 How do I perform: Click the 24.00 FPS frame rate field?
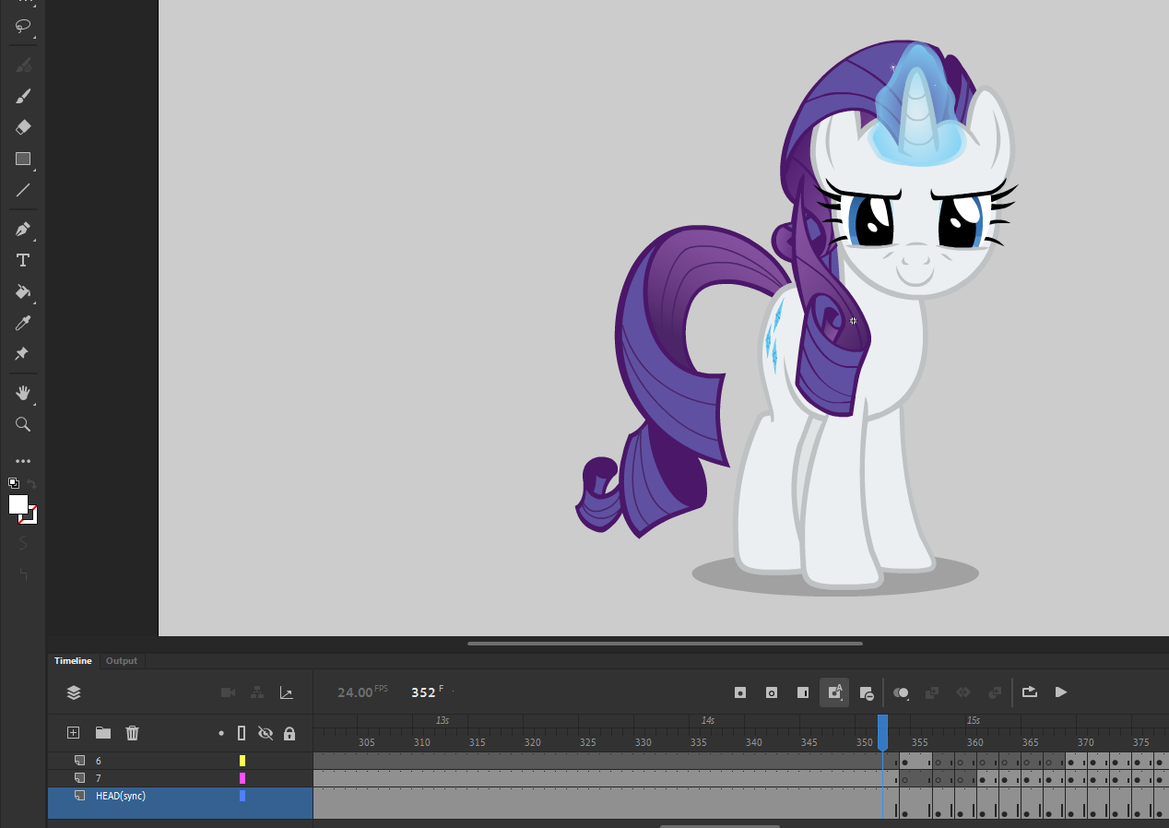pyautogui.click(x=361, y=692)
